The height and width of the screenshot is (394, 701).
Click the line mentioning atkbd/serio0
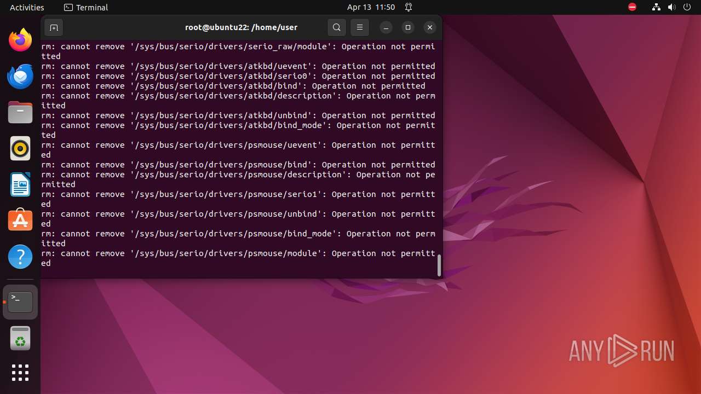point(238,76)
